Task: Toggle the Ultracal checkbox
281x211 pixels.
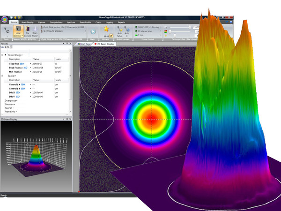Action: click(x=111, y=35)
